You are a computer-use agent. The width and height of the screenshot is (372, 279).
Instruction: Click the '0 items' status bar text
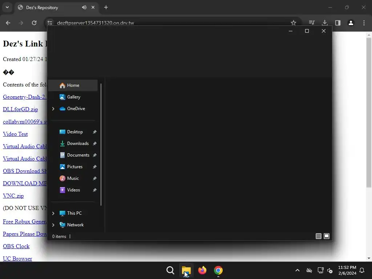click(59, 236)
